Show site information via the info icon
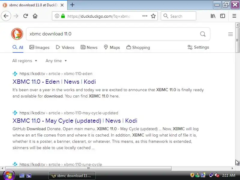 (57, 16)
